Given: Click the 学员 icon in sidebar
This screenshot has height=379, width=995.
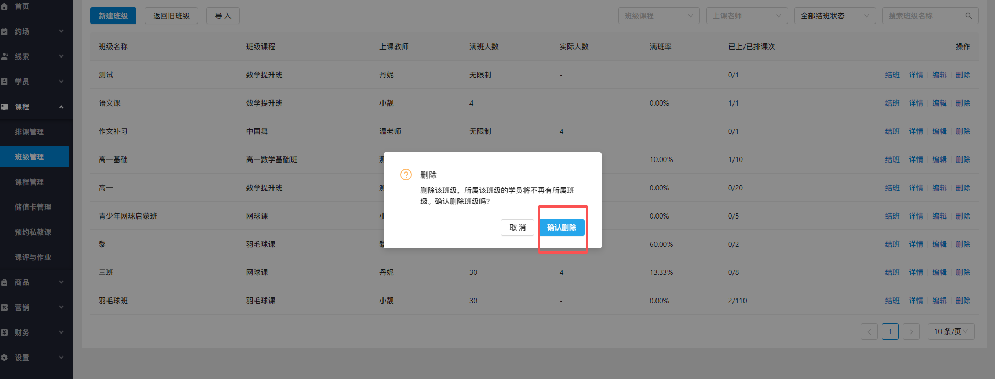Looking at the screenshot, I should 4,82.
